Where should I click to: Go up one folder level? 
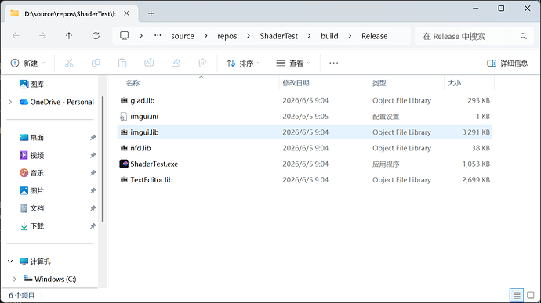click(x=69, y=36)
